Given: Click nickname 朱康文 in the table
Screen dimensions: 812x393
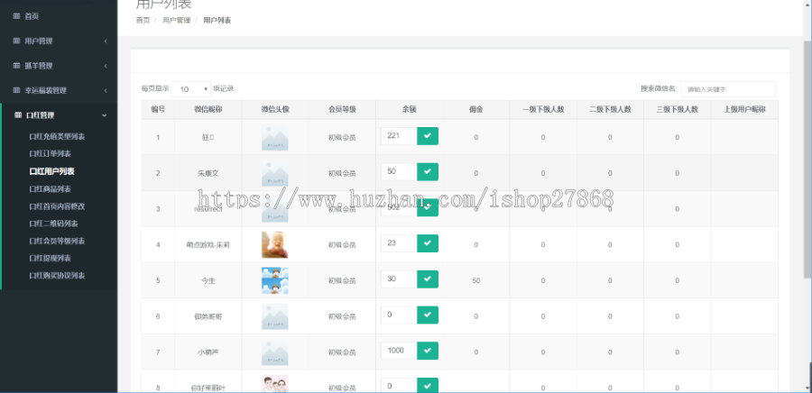Looking at the screenshot, I should pos(208,173).
